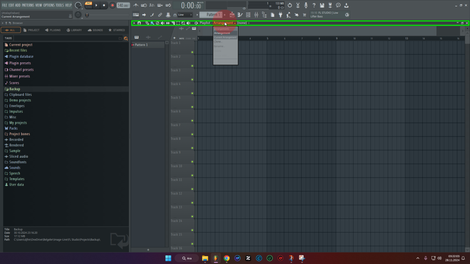This screenshot has width=470, height=264.
Task: Click the STARRED browser tab
Action: 117,30
